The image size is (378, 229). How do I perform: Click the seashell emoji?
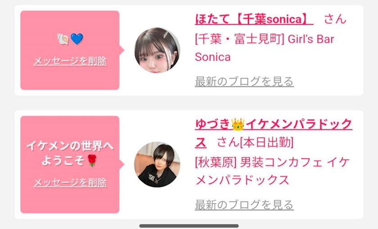63,39
